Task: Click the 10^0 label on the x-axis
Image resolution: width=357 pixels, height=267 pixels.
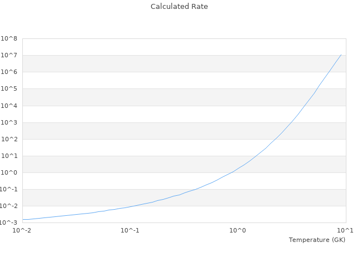Action: point(238,230)
